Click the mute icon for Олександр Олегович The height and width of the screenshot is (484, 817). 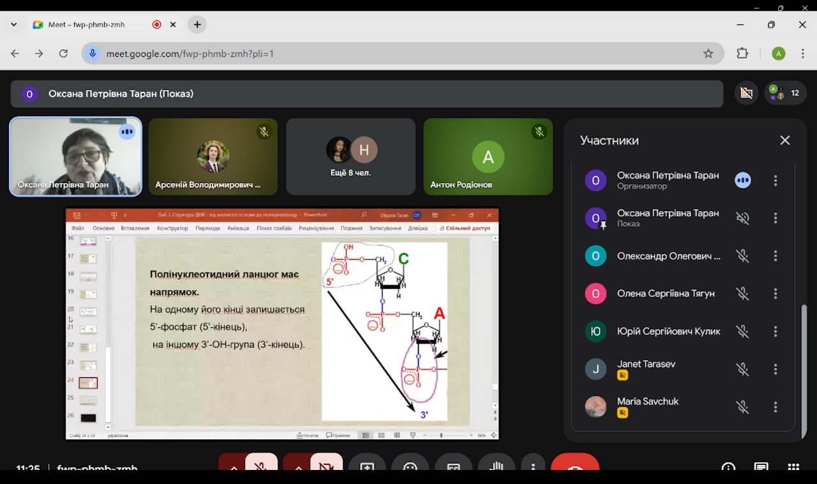click(742, 256)
